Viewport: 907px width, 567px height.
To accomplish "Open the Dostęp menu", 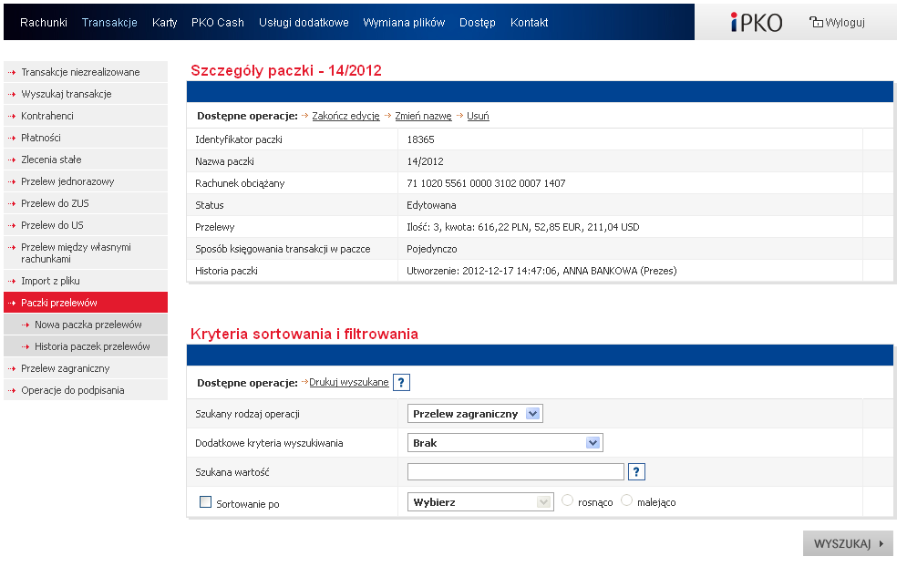I will (x=478, y=23).
